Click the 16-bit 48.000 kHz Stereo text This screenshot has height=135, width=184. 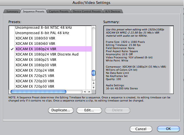pyautogui.click(x=122, y=88)
